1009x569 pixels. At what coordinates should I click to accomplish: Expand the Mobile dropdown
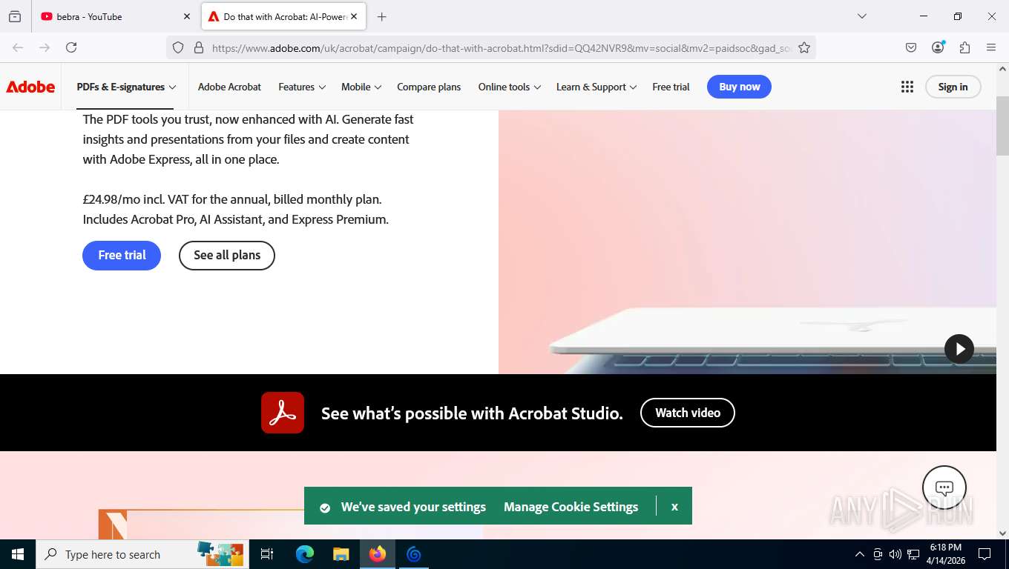[361, 87]
